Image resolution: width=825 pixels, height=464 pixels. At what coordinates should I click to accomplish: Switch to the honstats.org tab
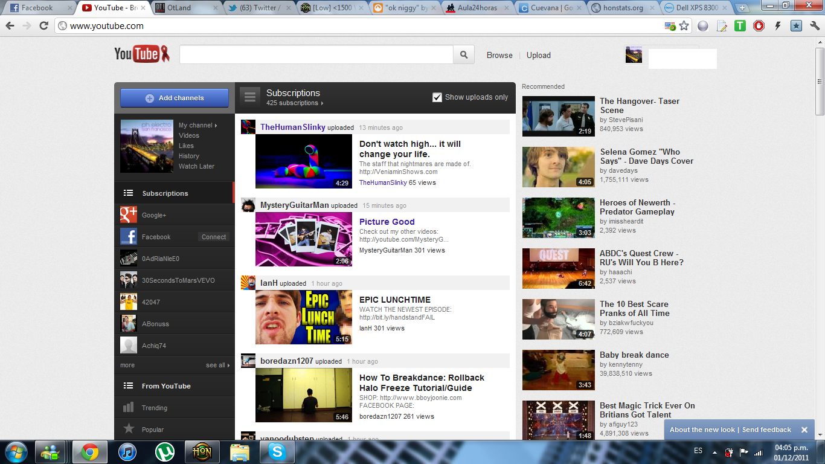(624, 8)
